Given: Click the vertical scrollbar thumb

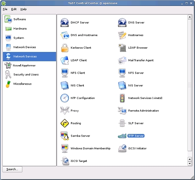Looking at the screenshot, I should pyautogui.click(x=190, y=85).
